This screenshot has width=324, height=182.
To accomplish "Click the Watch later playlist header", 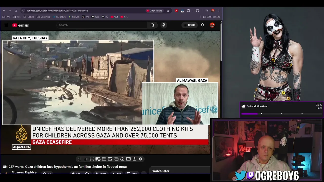I will click(161, 171).
